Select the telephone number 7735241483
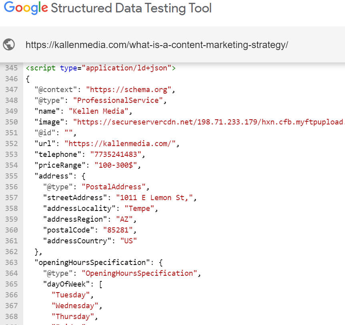Viewport: 345px width, 325px height. point(116,154)
